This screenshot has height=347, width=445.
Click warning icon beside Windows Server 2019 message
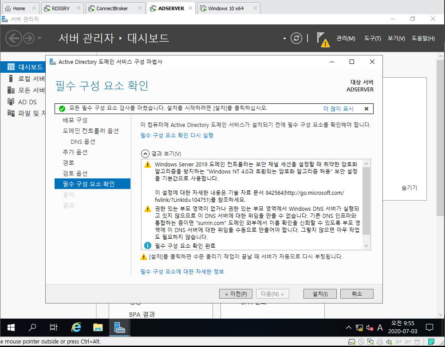pos(148,165)
